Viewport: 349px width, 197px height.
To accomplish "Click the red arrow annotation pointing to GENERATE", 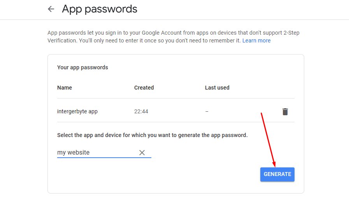I will tap(268, 140).
